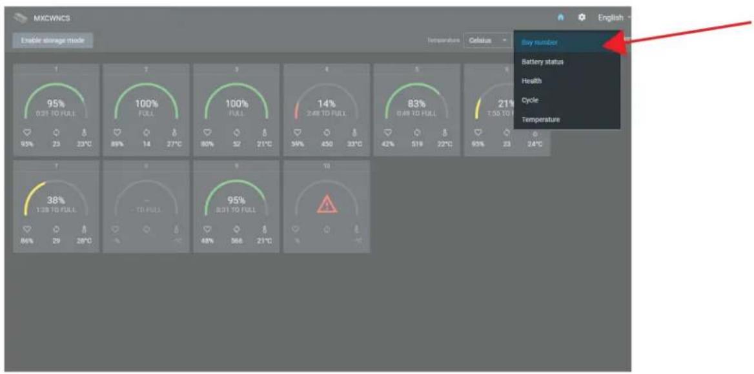This screenshot has height=374, width=754.
Task: Click the 38% yellow charge gauge
Action: [x=56, y=198]
